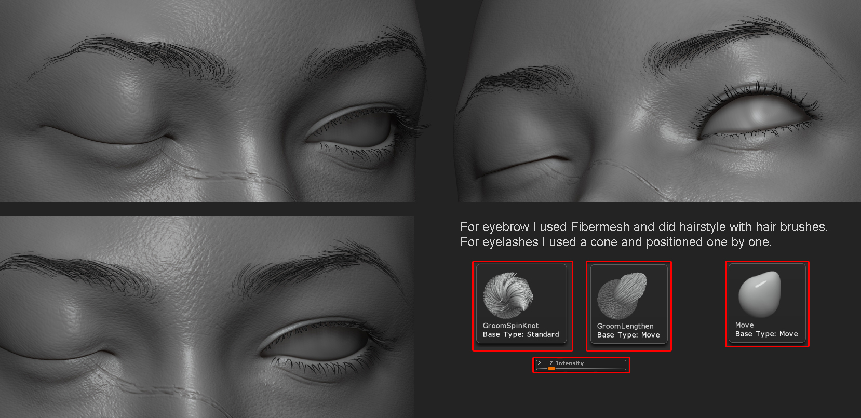
Task: Select the Move brush icon
Action: coord(760,294)
